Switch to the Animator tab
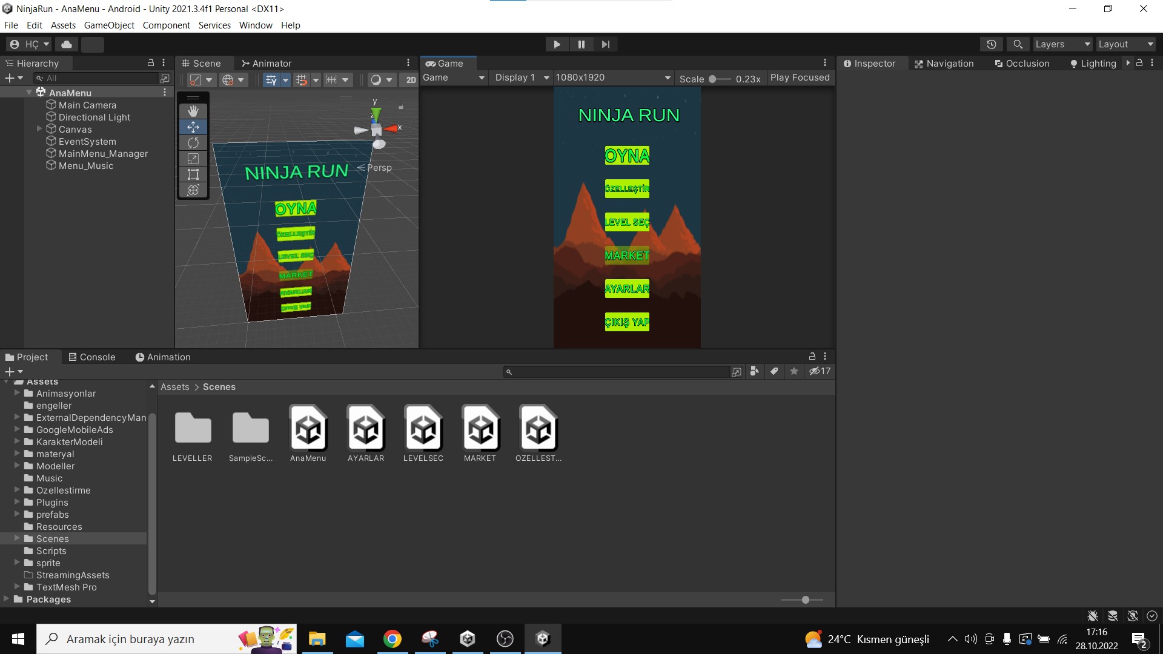The height and width of the screenshot is (654, 1163). point(267,63)
